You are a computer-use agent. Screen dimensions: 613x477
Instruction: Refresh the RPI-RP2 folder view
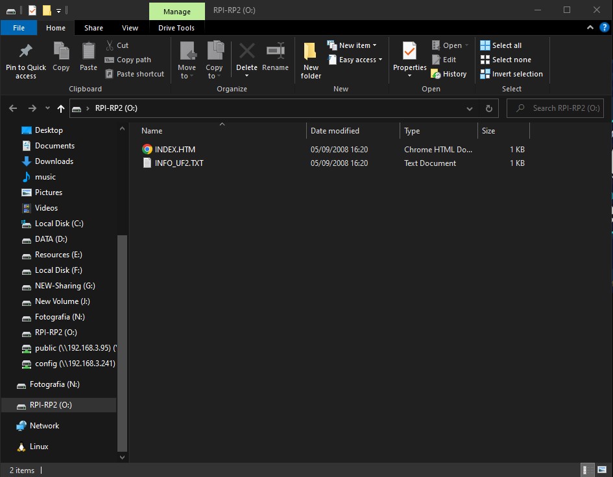point(488,108)
